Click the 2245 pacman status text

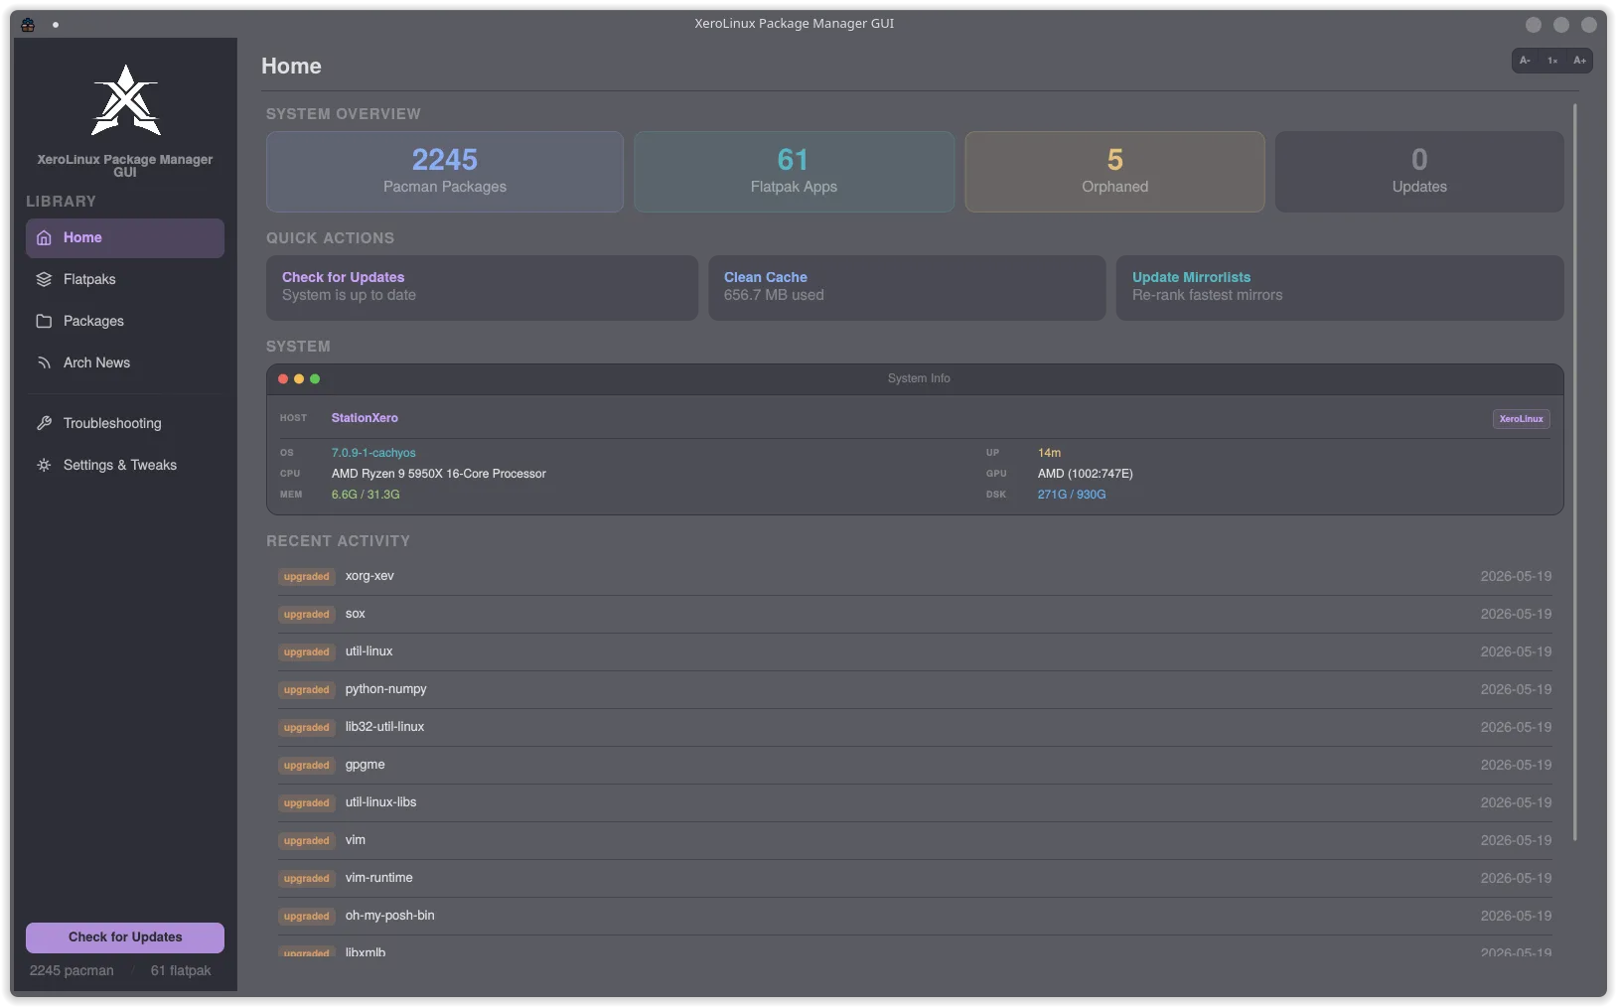point(72,971)
